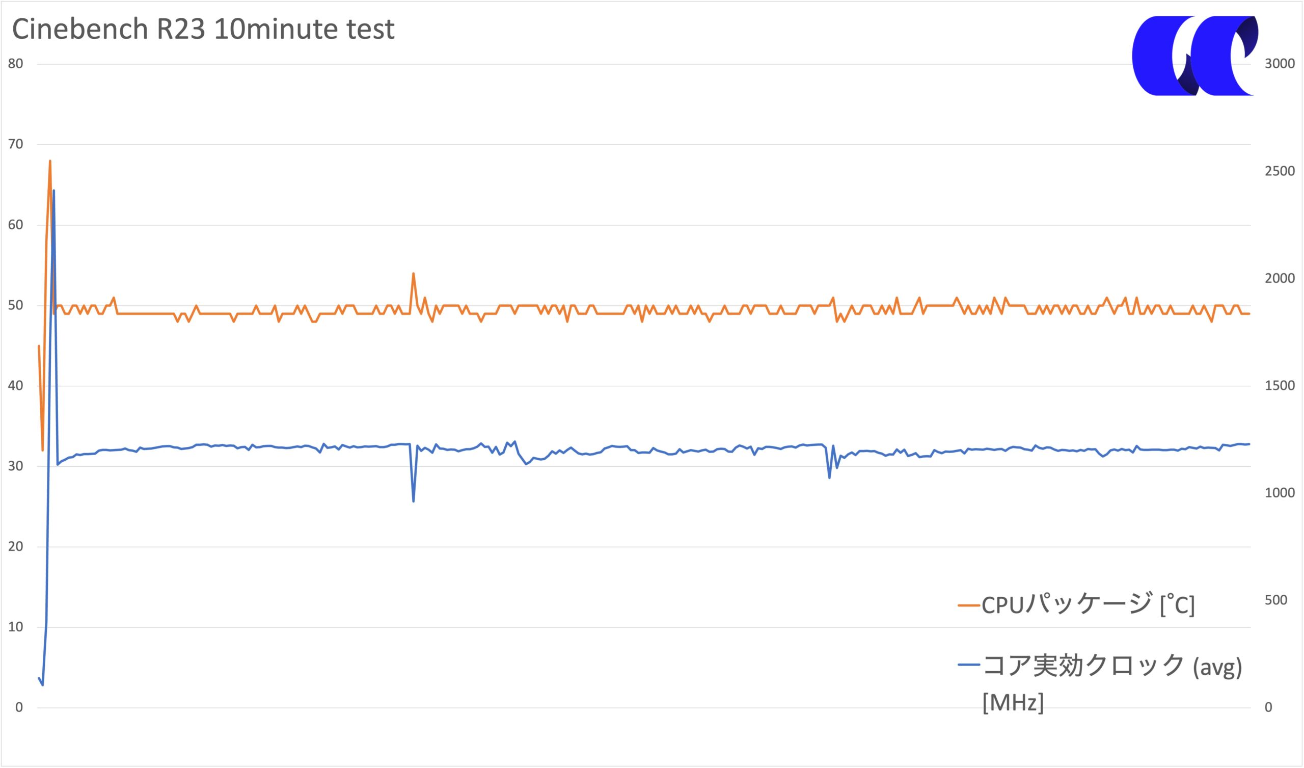Click the blue legend line marker
The height and width of the screenshot is (768, 1304).
pyautogui.click(x=969, y=665)
